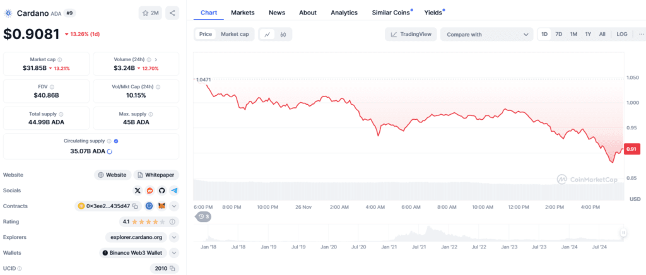This screenshot has width=646, height=275.
Task: Copy the UCID value 2010
Action: [x=172, y=269]
